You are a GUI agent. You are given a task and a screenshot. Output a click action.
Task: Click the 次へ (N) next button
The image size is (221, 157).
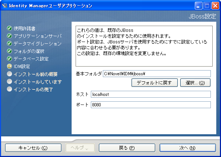[188, 148]
